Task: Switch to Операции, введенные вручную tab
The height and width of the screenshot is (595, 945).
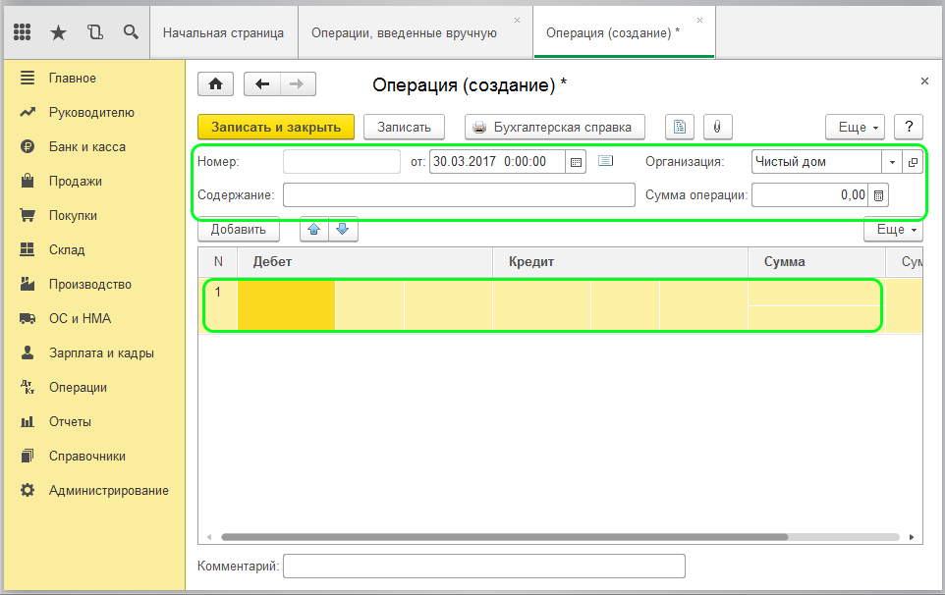Action: [x=404, y=32]
